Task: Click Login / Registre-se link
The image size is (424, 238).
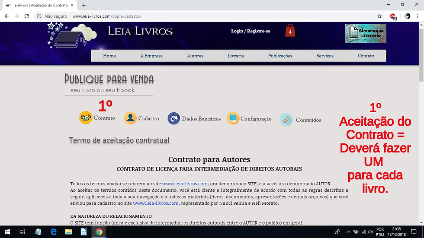Action: [x=251, y=31]
